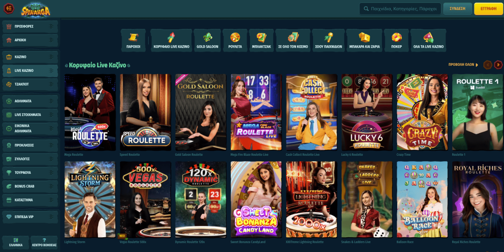
Task: Expand ΠΡΟΣΦΟΡΕΣ menu arrow
Action: tap(51, 27)
